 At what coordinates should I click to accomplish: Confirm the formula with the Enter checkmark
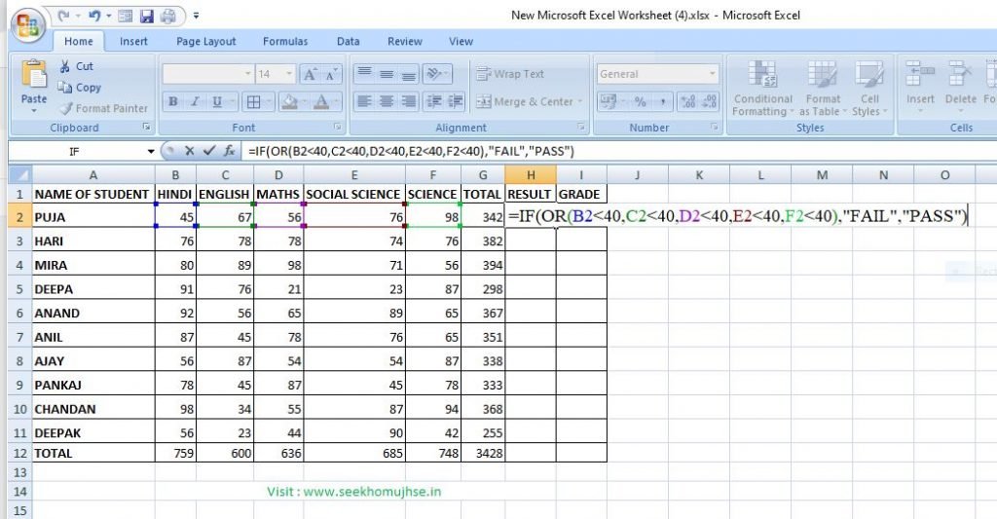tap(208, 151)
